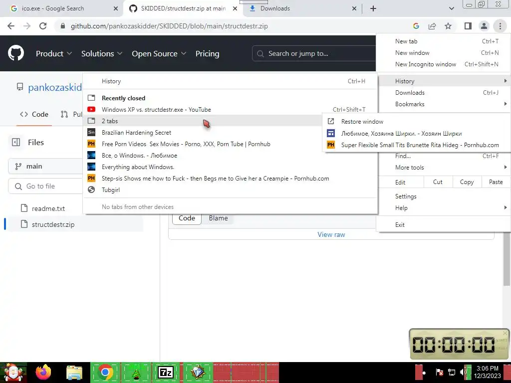This screenshot has width=511, height=383.
Task: Click Copy in the Edit row
Action: click(x=467, y=182)
